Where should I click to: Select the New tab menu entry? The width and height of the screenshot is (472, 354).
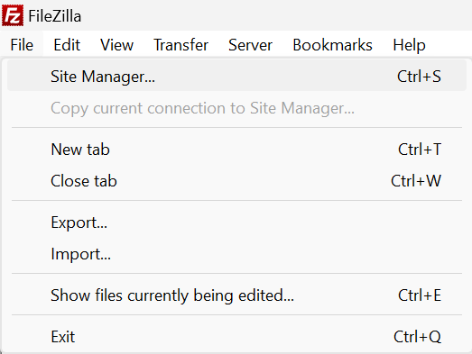click(x=236, y=150)
